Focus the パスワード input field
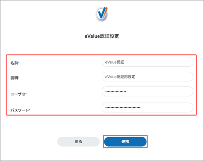Image resolution: width=204 pixels, height=161 pixels. click(148, 107)
